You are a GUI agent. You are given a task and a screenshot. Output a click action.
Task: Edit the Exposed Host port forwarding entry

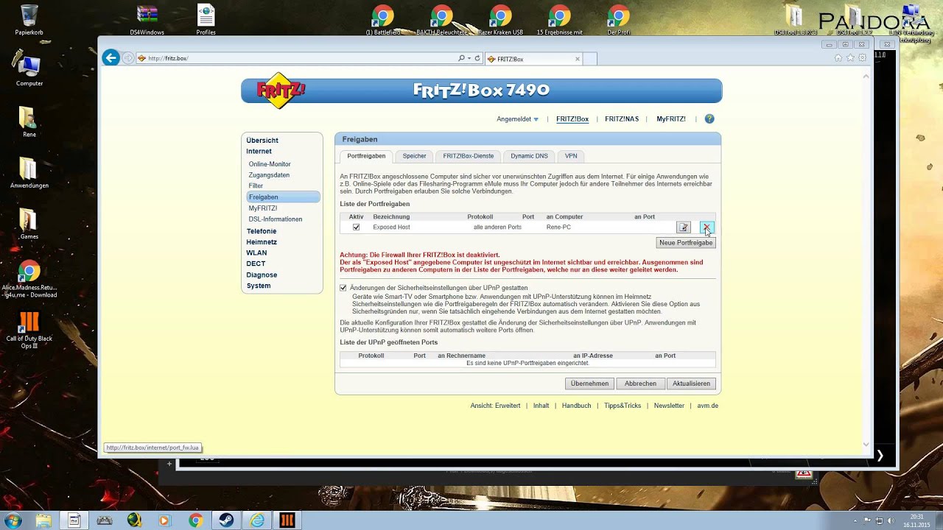684,227
